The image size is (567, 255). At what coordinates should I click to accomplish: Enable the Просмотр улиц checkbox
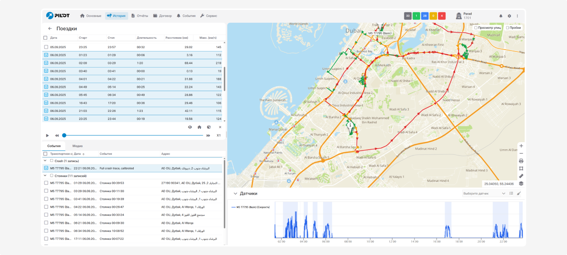click(476, 28)
